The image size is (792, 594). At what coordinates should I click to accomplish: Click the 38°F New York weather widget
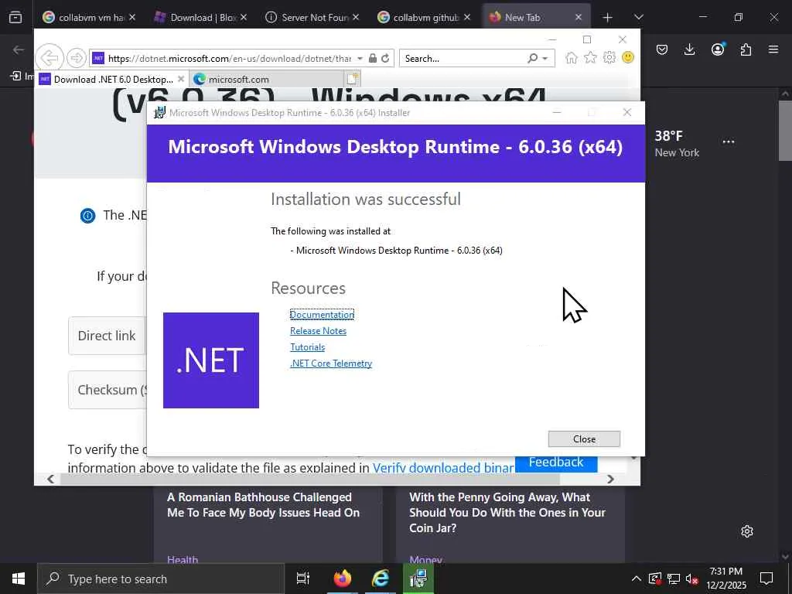pyautogui.click(x=677, y=144)
